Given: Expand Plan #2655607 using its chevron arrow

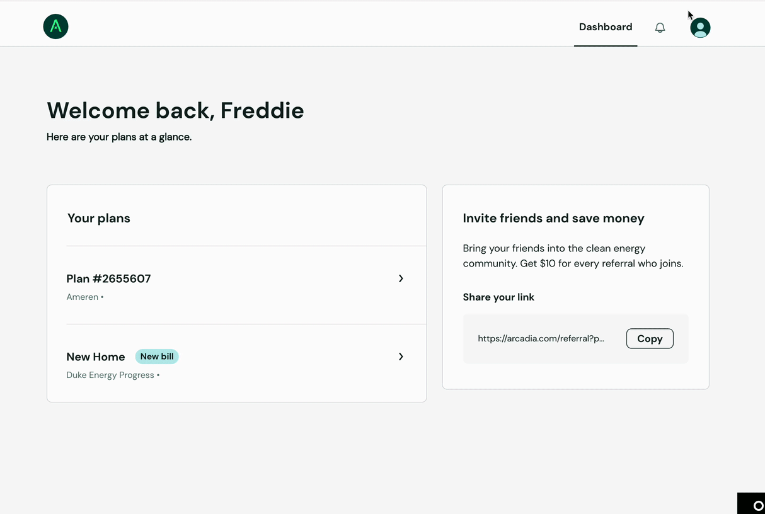Looking at the screenshot, I should pos(401,278).
